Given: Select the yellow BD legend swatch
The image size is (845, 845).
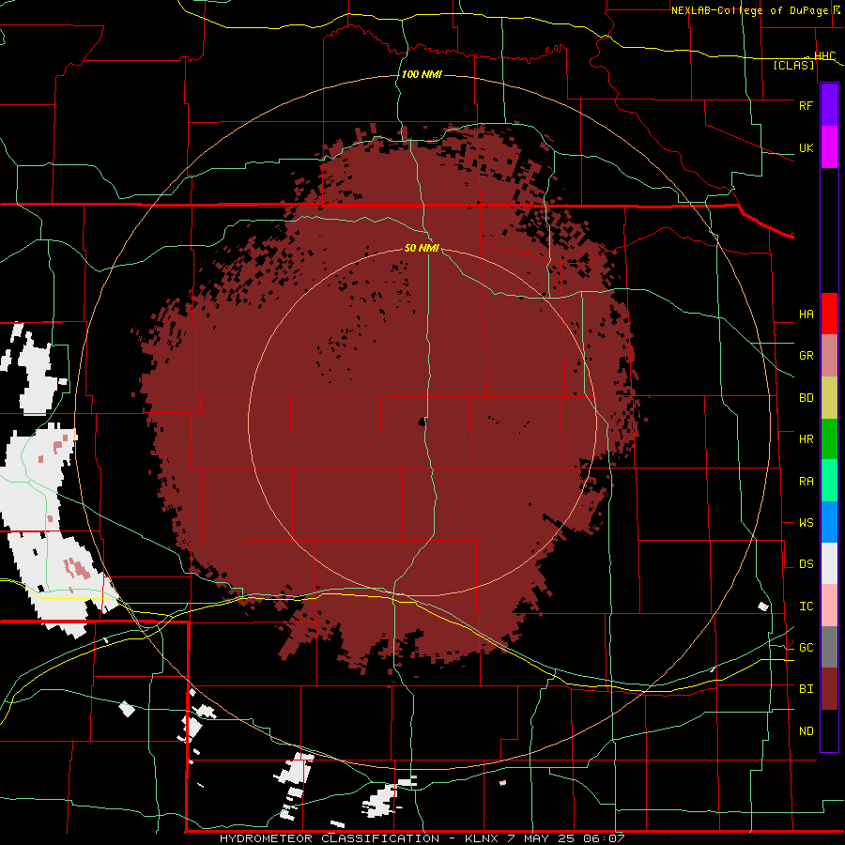Looking at the screenshot, I should (829, 397).
